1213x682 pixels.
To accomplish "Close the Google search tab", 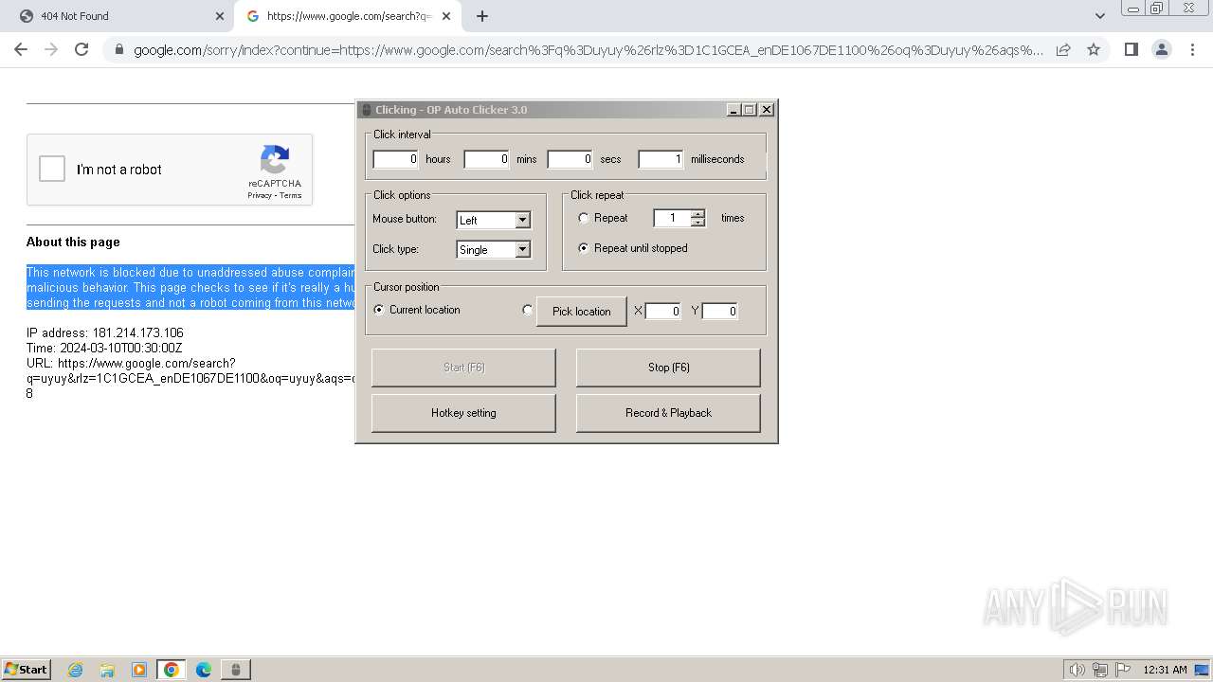I will [446, 16].
